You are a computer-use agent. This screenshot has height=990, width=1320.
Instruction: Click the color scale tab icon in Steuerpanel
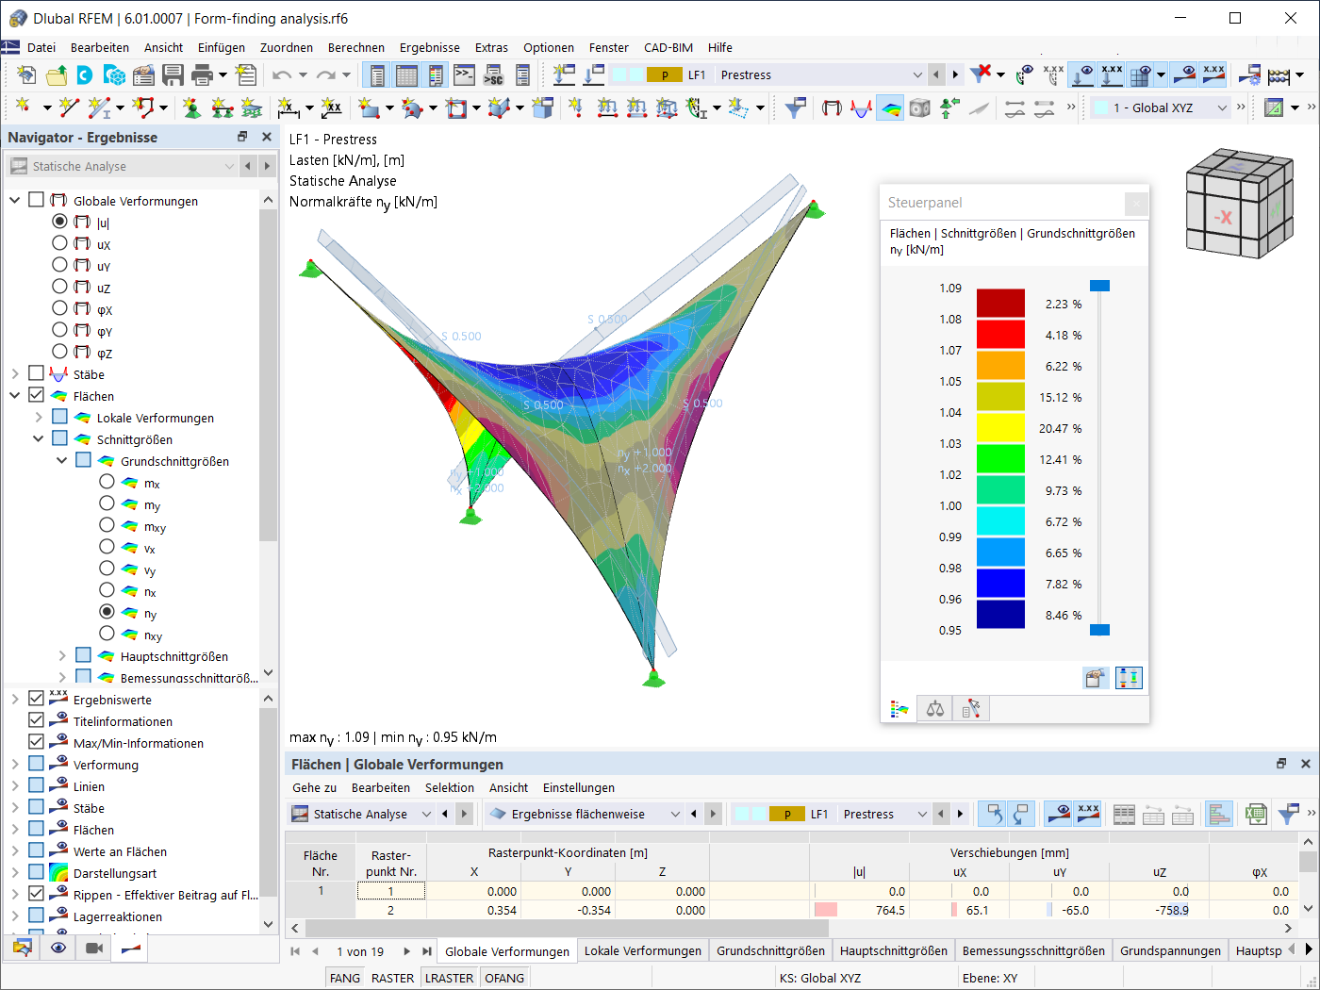(899, 709)
